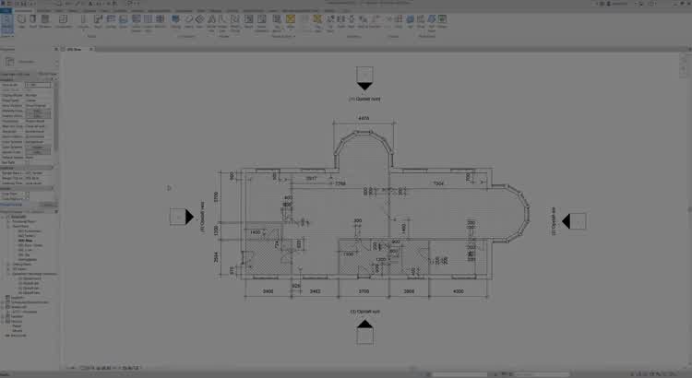Open the File ribbon tab
This screenshot has height=378, width=692.
[x=6, y=9]
